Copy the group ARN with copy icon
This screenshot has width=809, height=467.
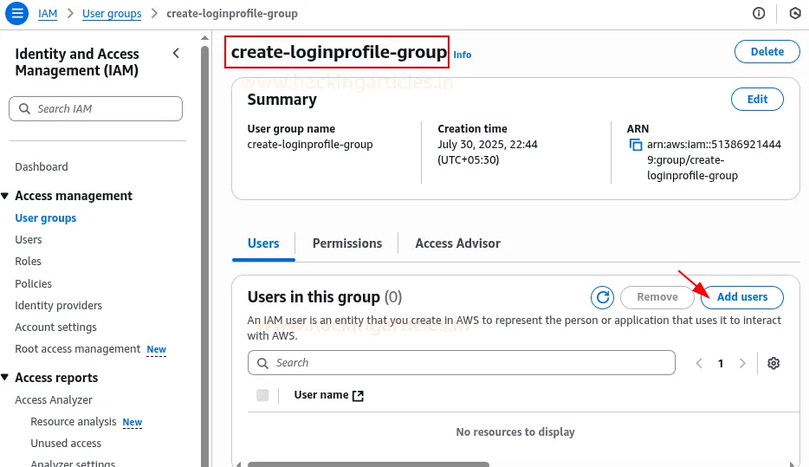click(x=636, y=146)
